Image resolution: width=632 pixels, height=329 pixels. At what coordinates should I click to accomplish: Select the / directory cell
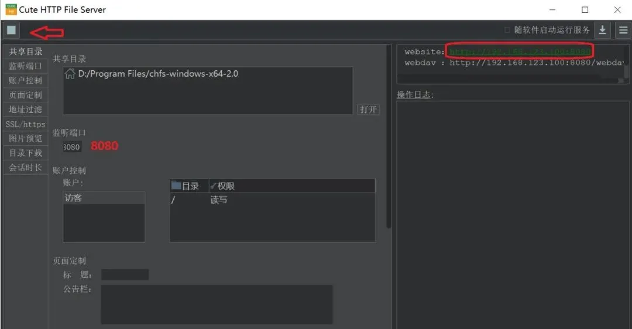tap(173, 200)
